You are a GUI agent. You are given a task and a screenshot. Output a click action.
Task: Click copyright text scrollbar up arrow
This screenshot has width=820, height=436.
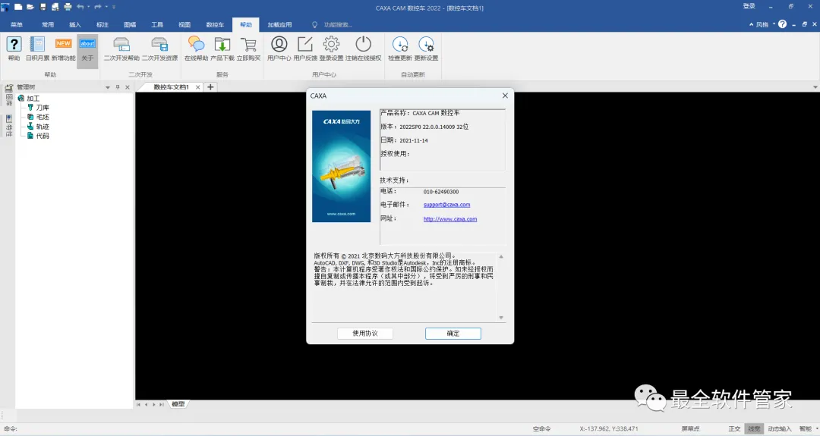click(501, 256)
